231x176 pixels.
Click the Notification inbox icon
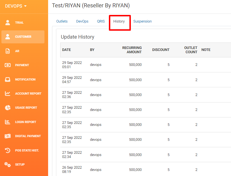pos(8,79)
